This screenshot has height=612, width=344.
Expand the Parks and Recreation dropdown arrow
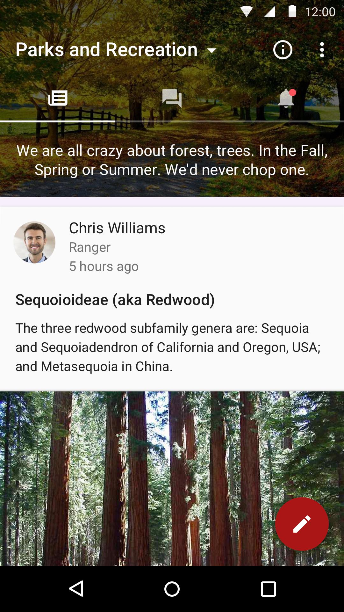coord(212,50)
